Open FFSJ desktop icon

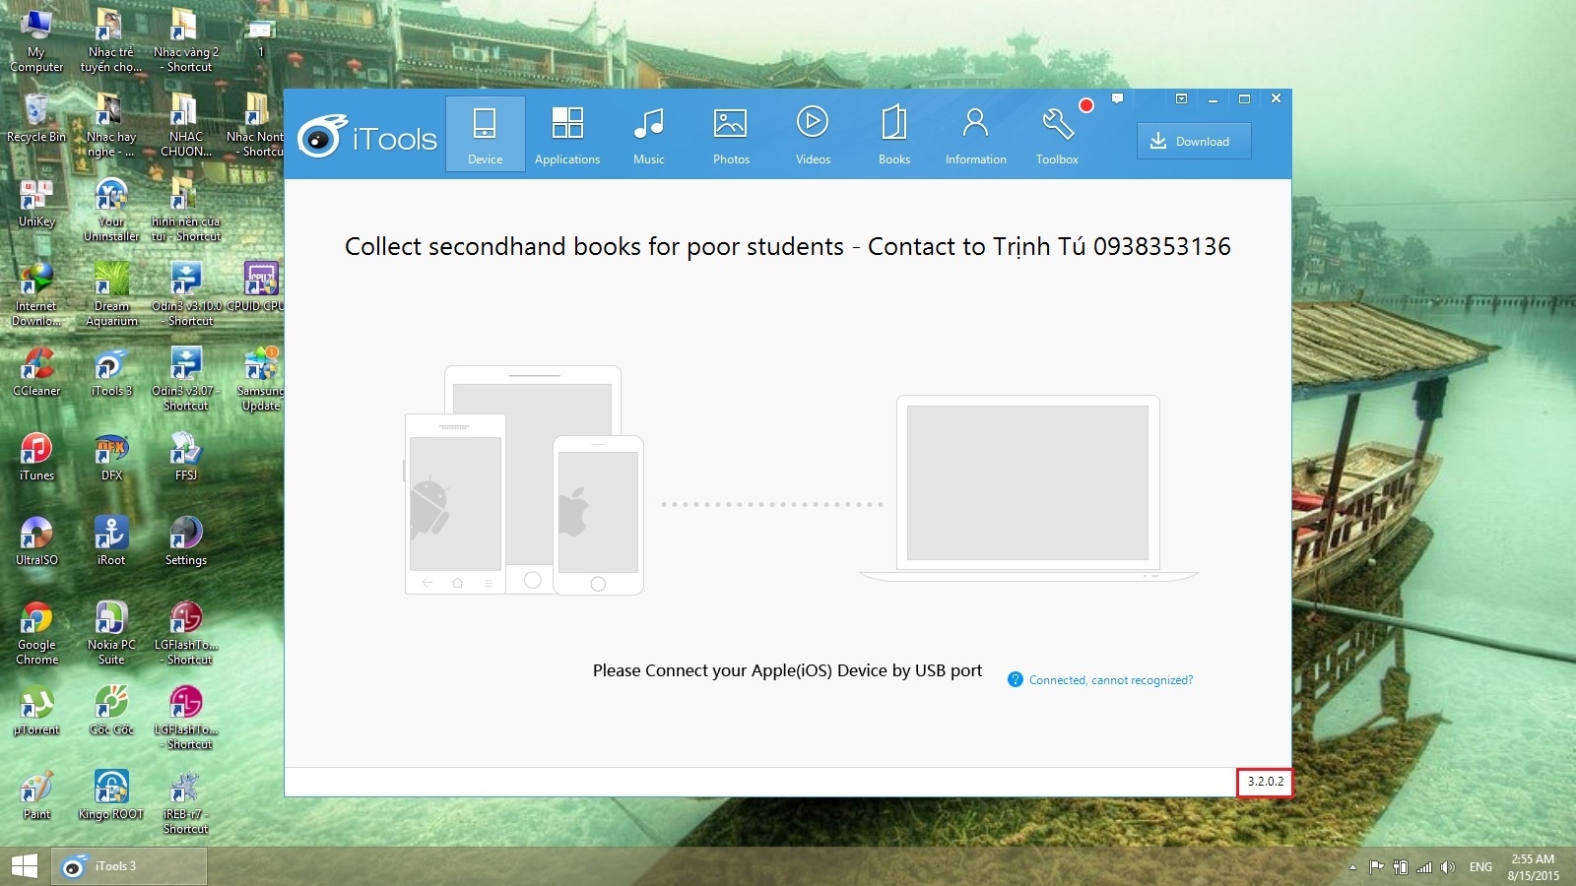(186, 457)
